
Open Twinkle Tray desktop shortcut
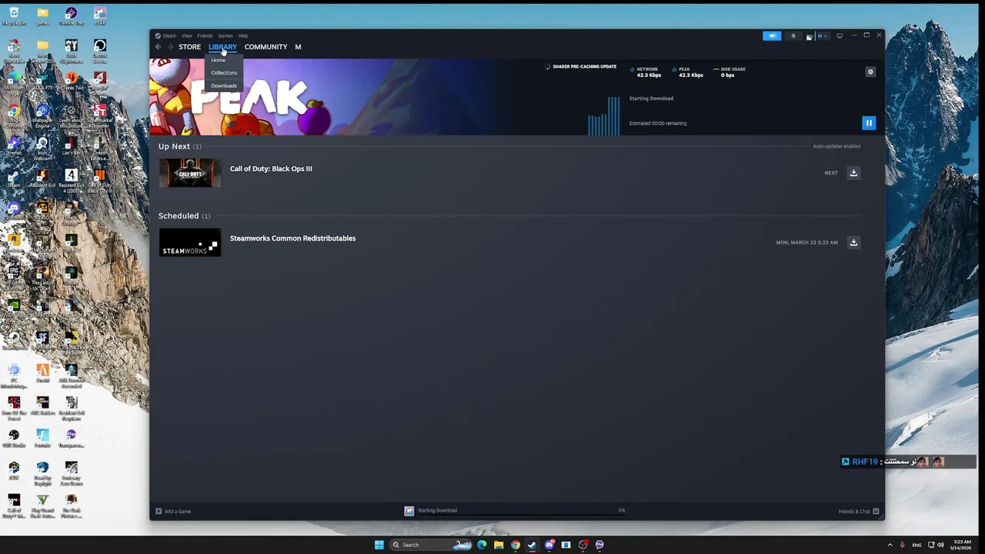pyautogui.click(x=72, y=16)
